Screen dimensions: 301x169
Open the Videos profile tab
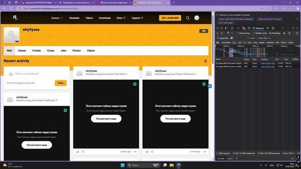click(x=91, y=51)
